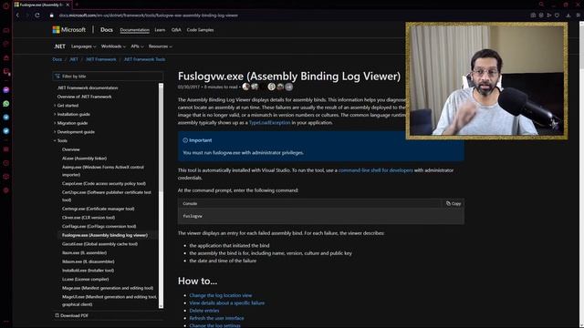
Task: Open Overview under Tools
Action: 71,149
